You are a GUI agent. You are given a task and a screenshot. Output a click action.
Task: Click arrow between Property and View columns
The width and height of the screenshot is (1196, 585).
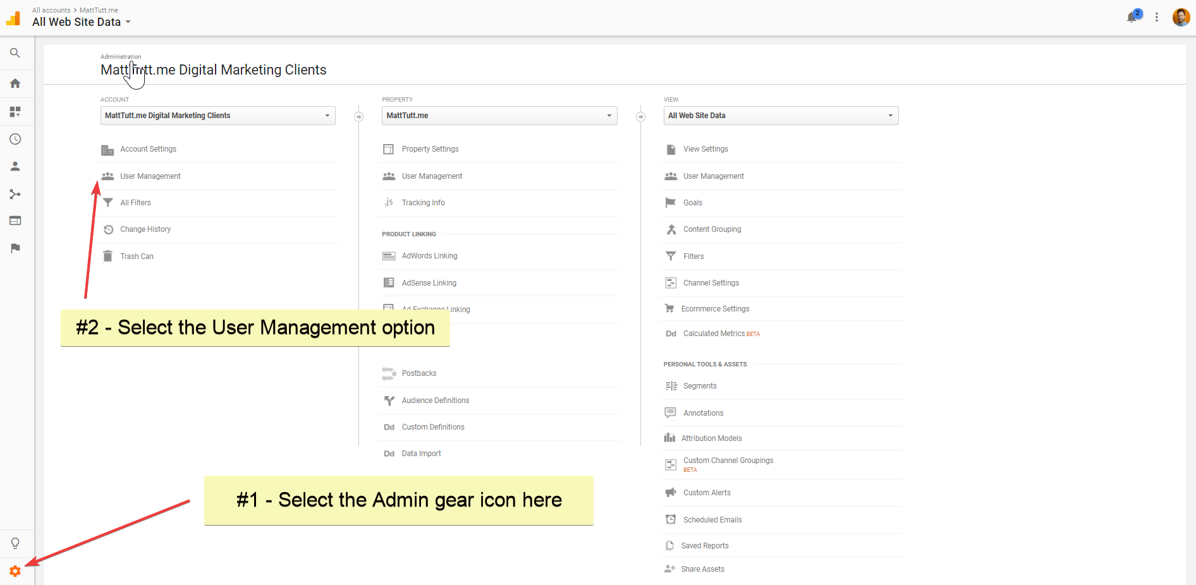(640, 117)
